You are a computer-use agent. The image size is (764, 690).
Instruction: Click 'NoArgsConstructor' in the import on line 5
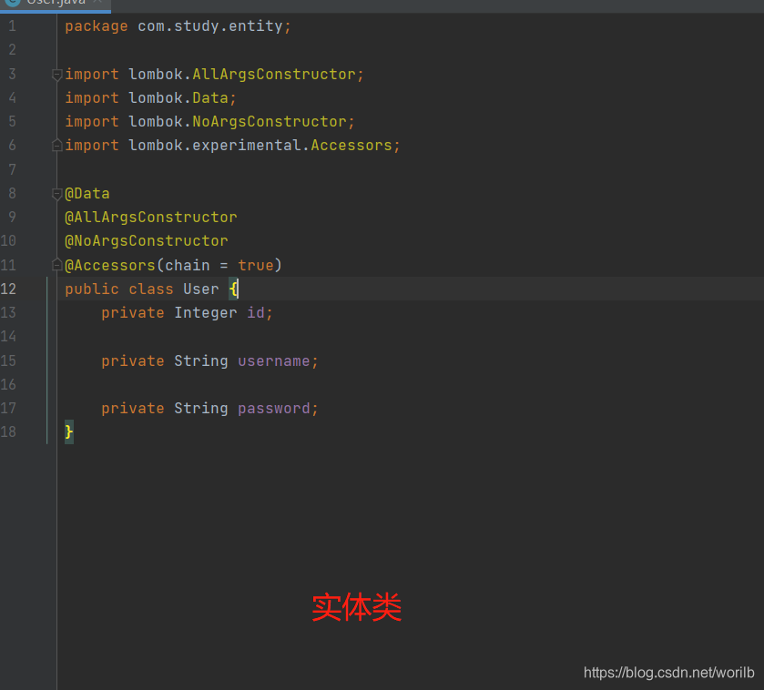click(x=270, y=121)
